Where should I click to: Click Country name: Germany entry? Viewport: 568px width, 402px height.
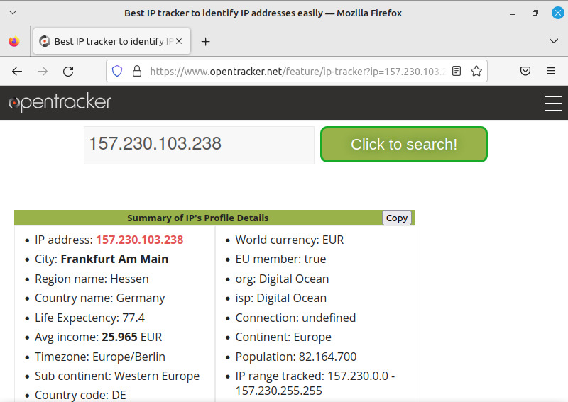(99, 298)
